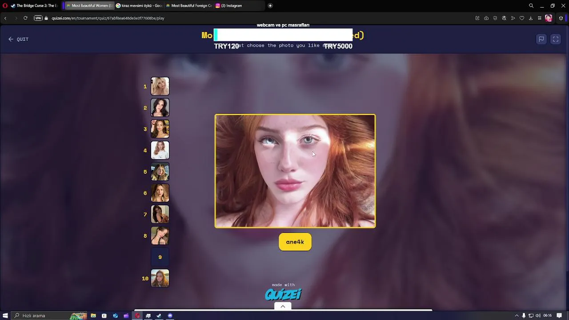This screenshot has height=320, width=569.
Task: Select the Most Beautiful Women tab
Action: coord(89,6)
